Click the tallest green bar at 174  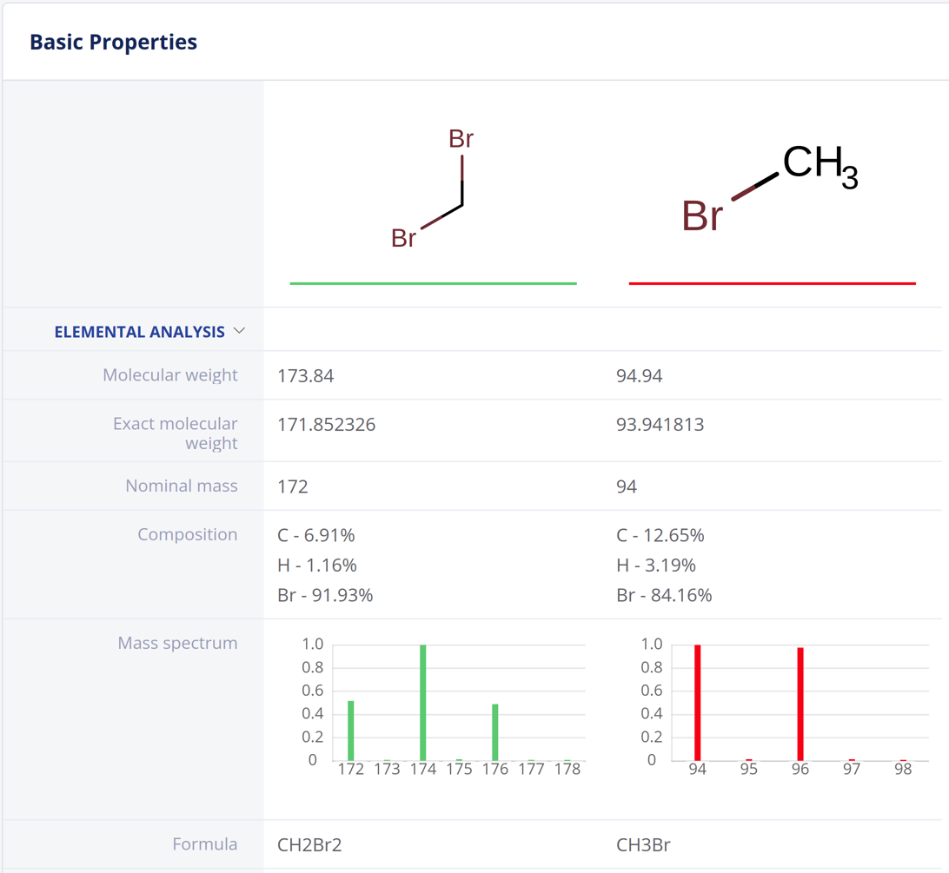coord(423,702)
